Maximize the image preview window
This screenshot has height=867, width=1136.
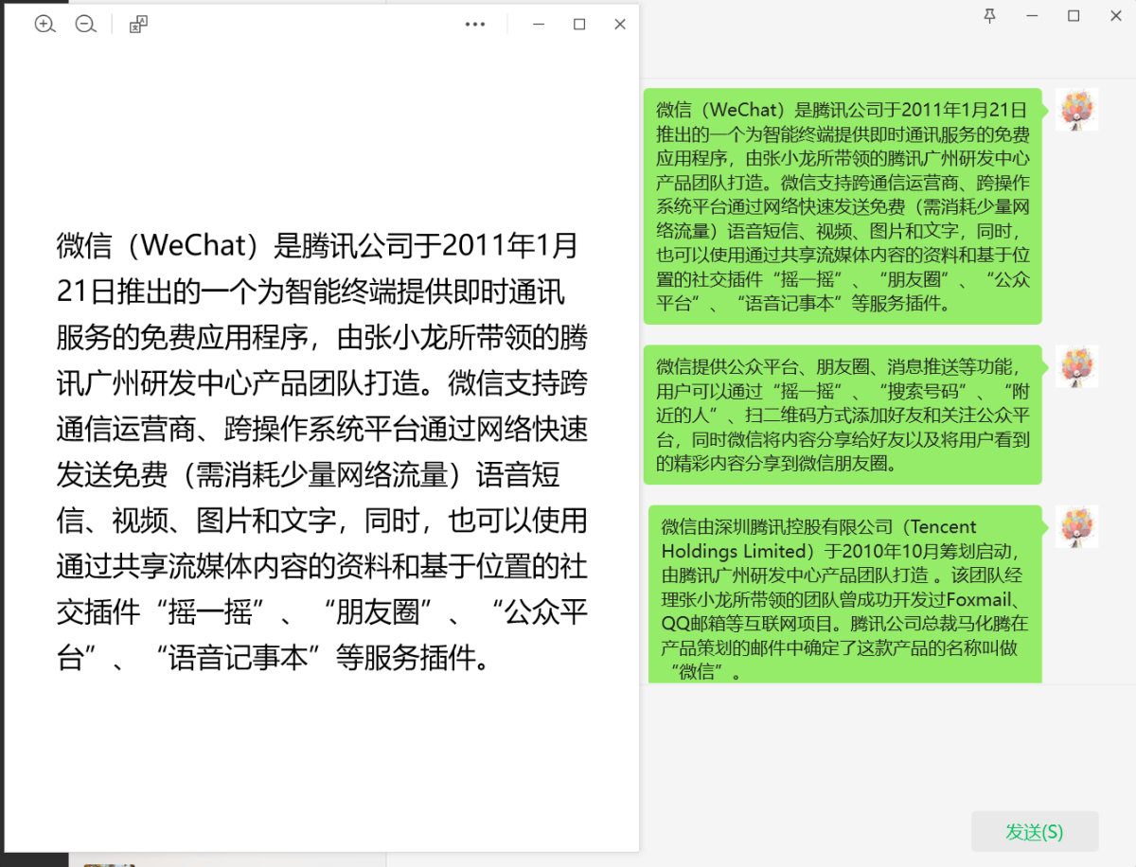pos(578,24)
